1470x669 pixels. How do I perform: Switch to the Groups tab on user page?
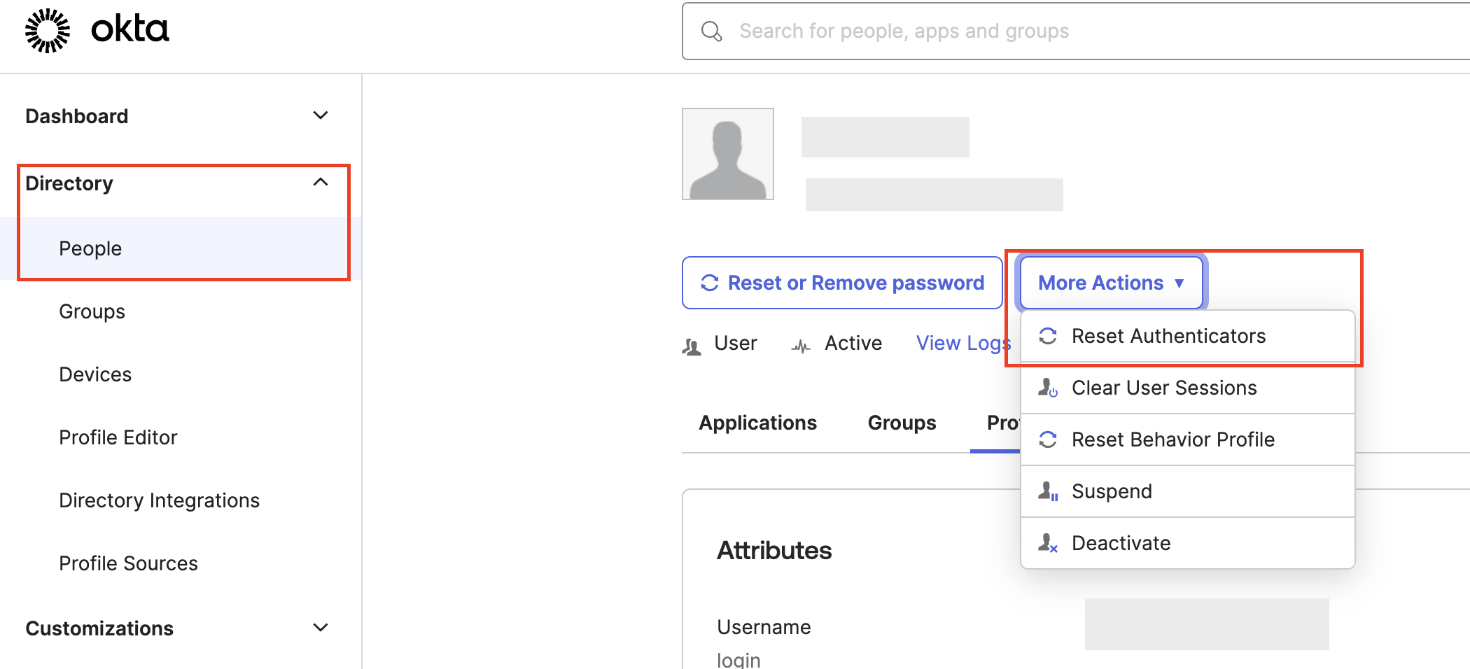click(902, 423)
